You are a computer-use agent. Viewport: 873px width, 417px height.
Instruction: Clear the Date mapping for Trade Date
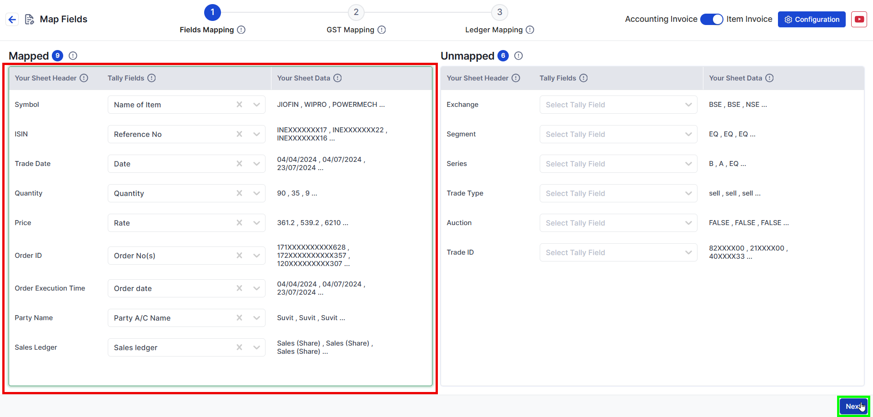click(239, 164)
